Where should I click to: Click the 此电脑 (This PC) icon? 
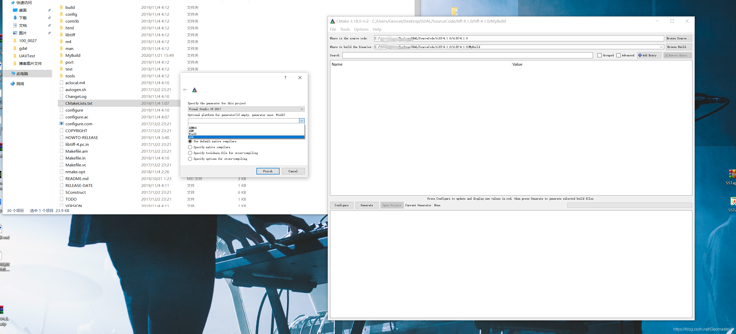(x=13, y=74)
